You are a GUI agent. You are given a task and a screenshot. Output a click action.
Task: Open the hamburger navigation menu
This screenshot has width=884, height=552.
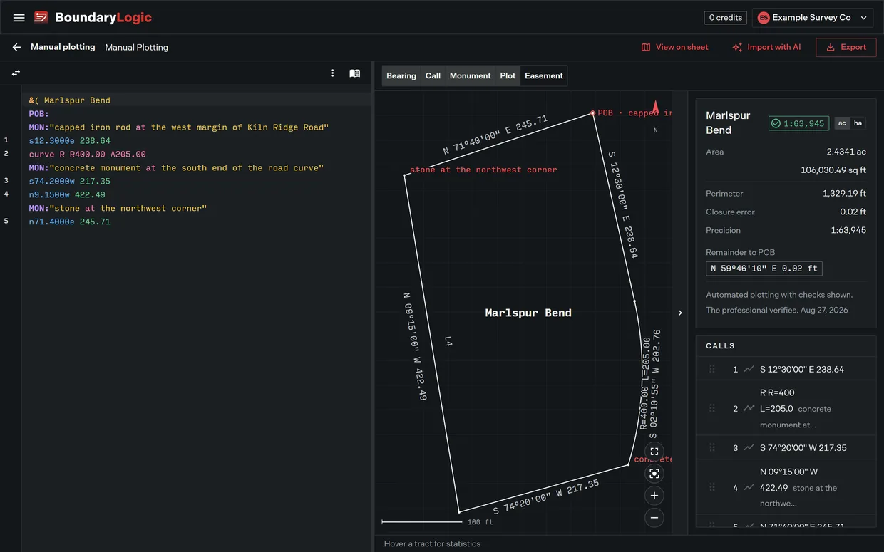point(19,18)
